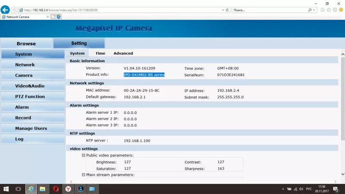Click the browser search input box
Viewport: 345px width, 194px height.
[x=270, y=10]
